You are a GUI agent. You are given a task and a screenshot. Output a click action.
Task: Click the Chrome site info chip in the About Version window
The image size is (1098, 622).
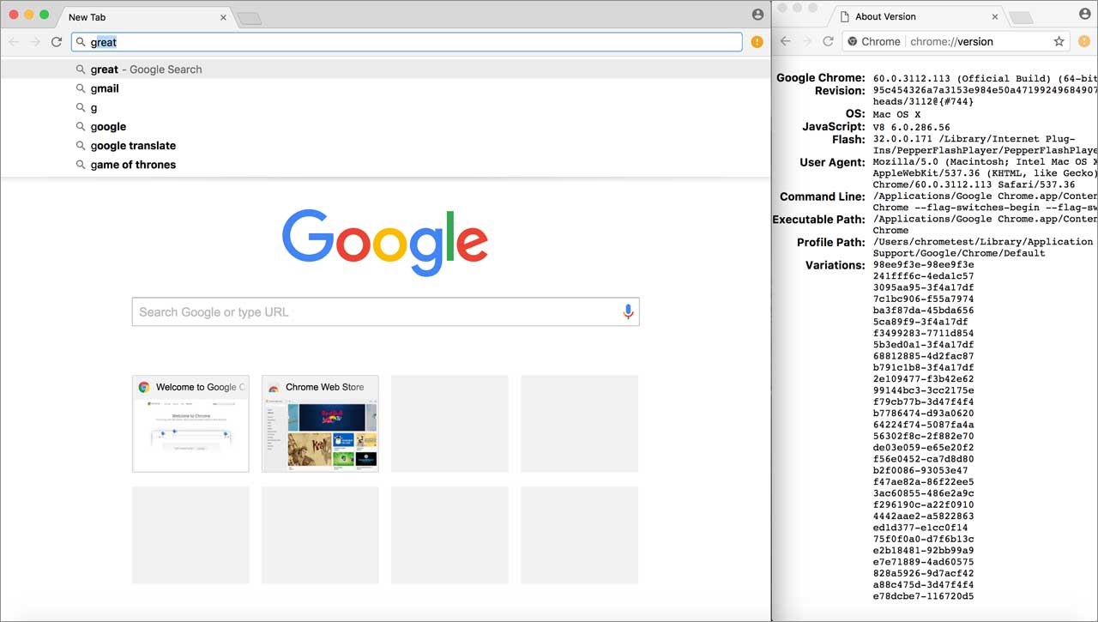(x=873, y=41)
